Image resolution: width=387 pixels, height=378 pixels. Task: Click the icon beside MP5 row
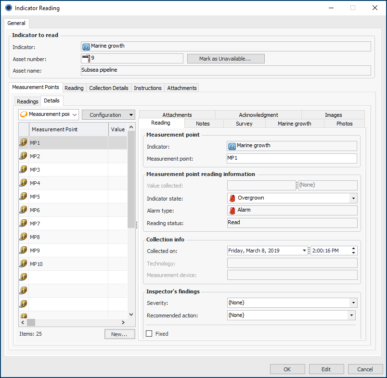pos(23,197)
